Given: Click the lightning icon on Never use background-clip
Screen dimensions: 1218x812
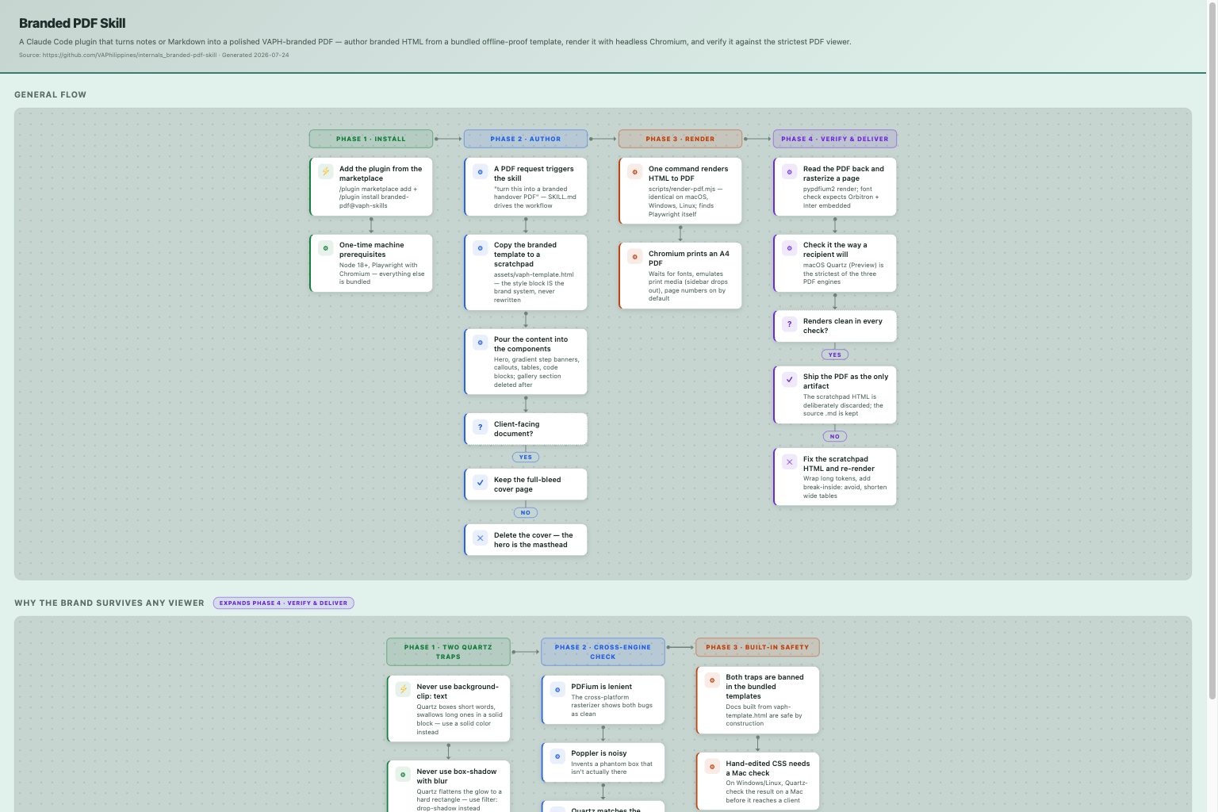Looking at the screenshot, I should [x=403, y=689].
